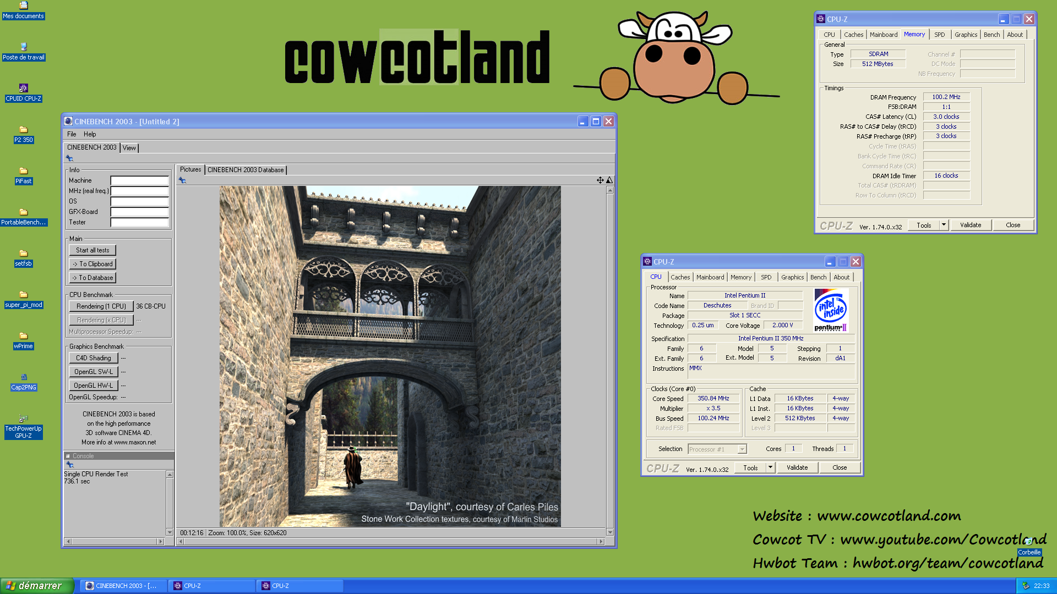This screenshot has height=594, width=1057.
Task: Click the Machine input field
Action: pos(139,180)
